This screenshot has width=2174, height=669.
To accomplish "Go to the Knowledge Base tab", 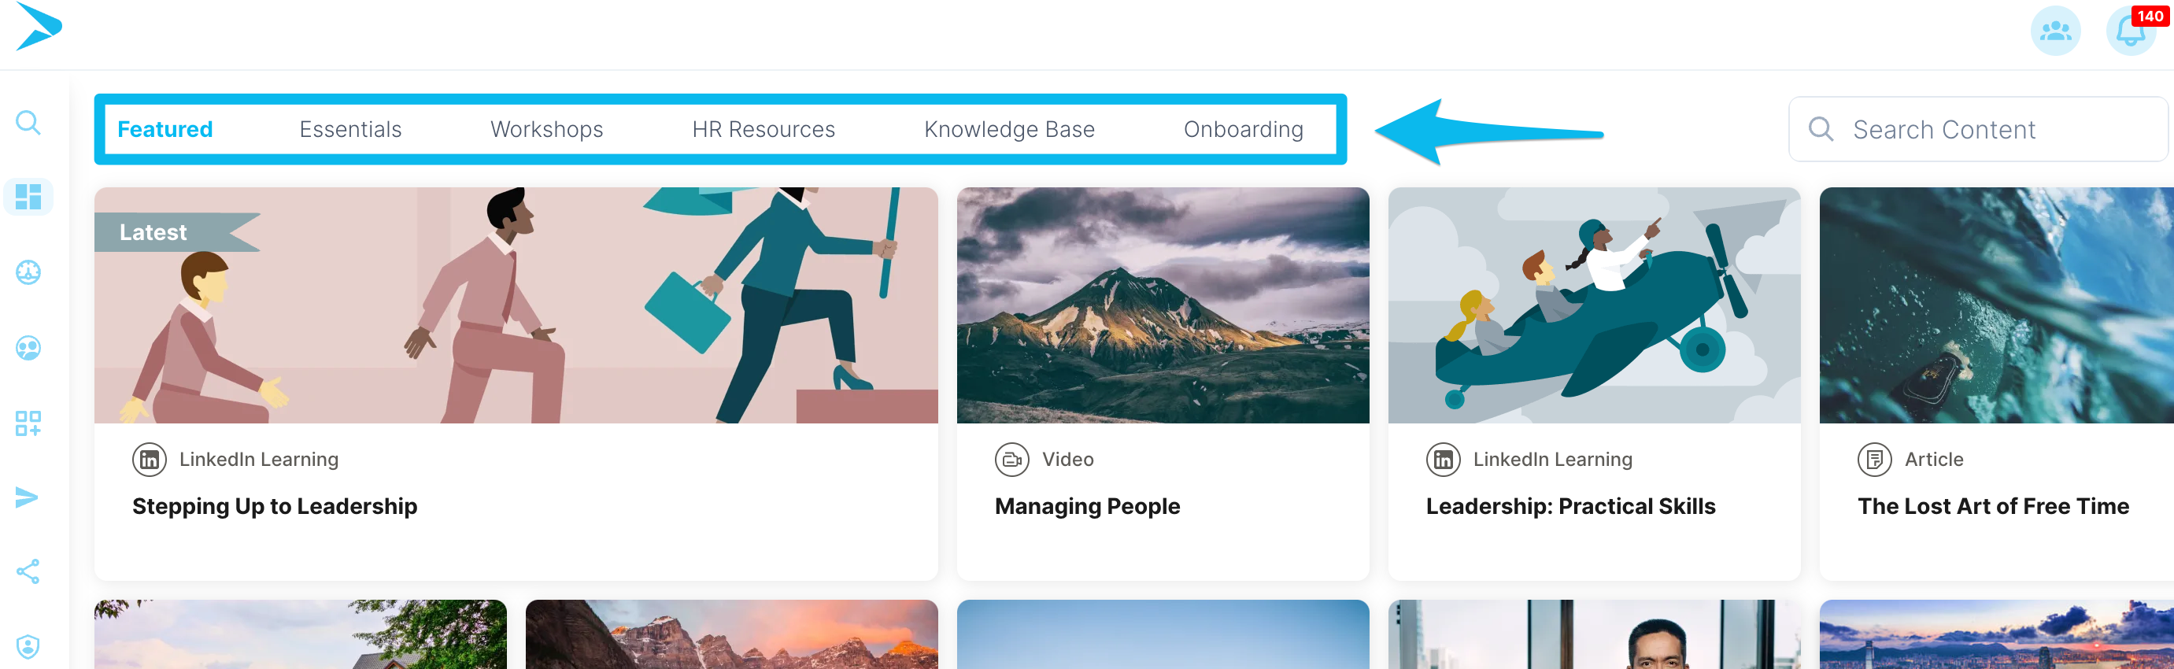I will 1008,129.
